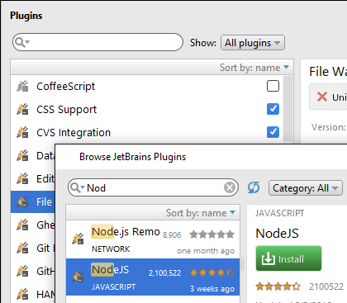Viewport: 347px width, 303px height.
Task: Click the NodeJS star rating in details
Action: (278, 286)
